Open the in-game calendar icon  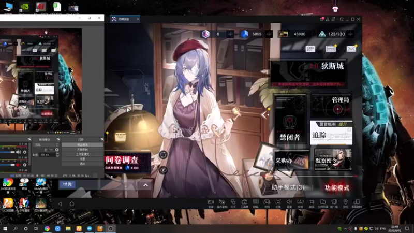click(310, 49)
